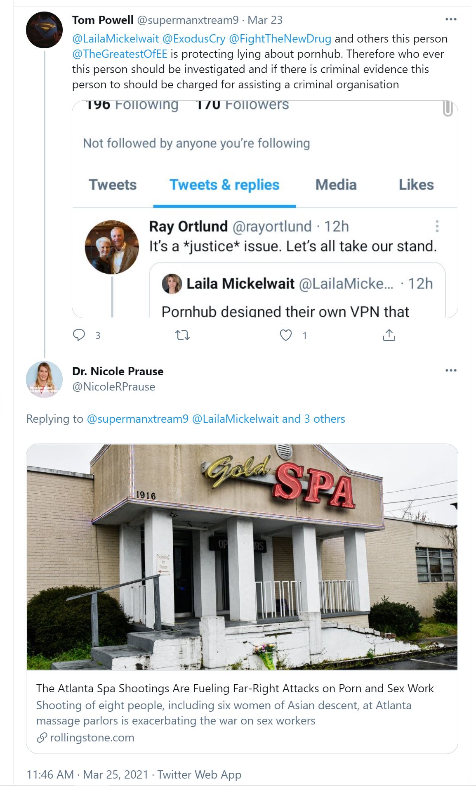Click the reply icon under Tom Powell's tweet
Viewport: 476px width, 786px height.
79,335
